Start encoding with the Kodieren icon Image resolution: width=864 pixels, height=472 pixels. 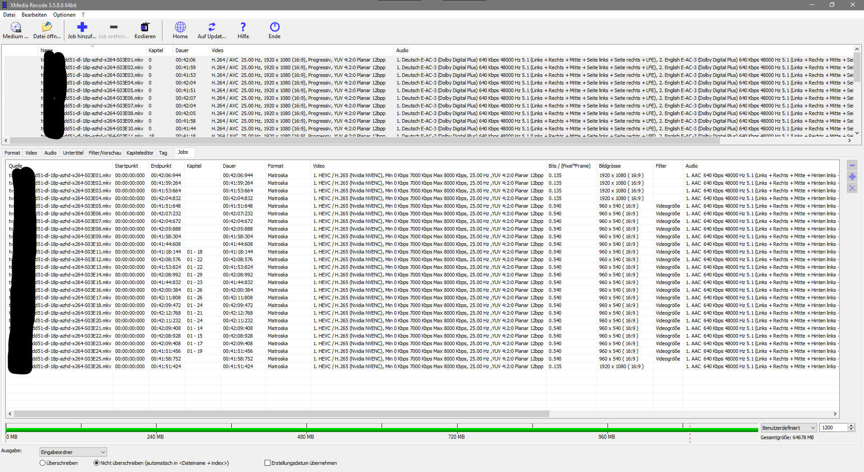[x=144, y=30]
